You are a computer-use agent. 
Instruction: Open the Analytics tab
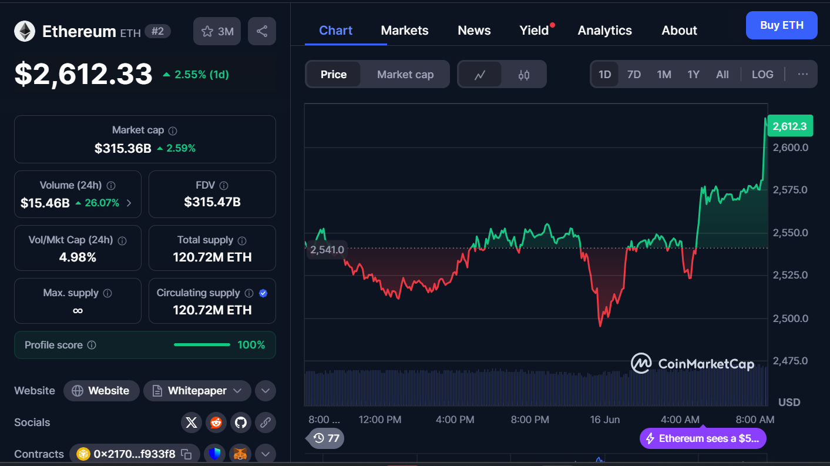coord(604,31)
